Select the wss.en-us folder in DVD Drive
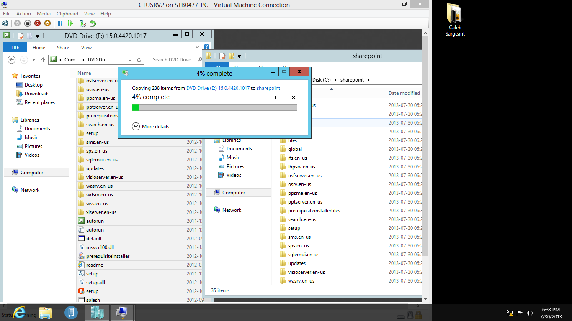572x321 pixels. (97, 204)
